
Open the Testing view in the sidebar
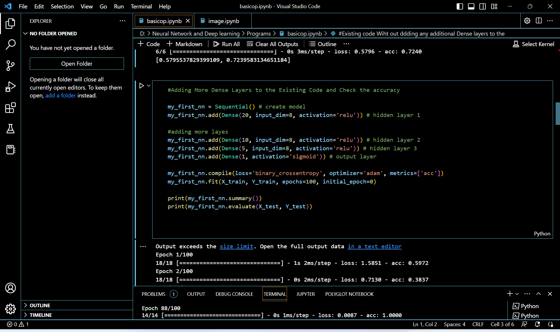10,129
